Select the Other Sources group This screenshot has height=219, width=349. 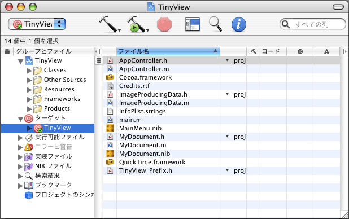[65, 80]
